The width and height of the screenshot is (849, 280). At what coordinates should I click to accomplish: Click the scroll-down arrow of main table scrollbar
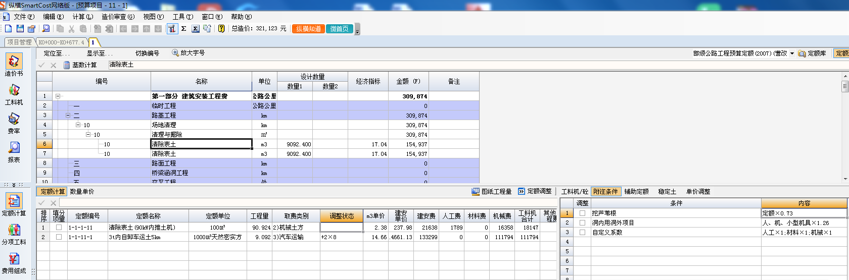point(845,179)
